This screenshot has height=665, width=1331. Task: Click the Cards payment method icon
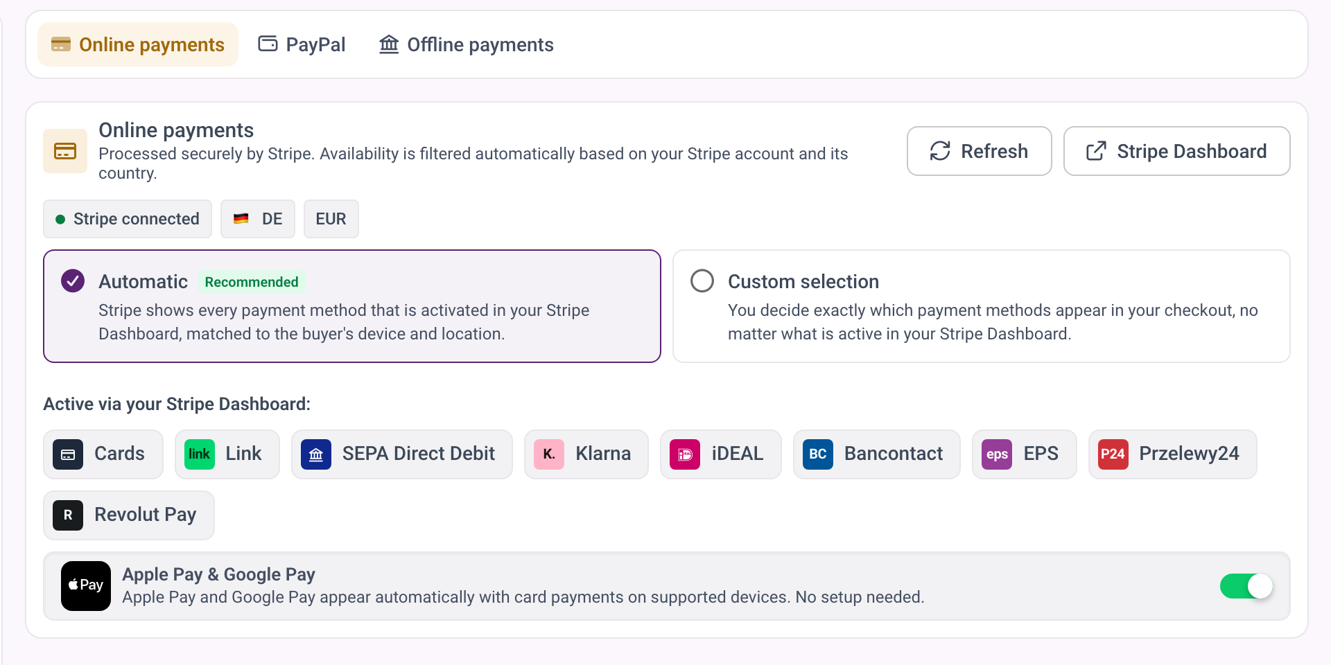[68, 454]
